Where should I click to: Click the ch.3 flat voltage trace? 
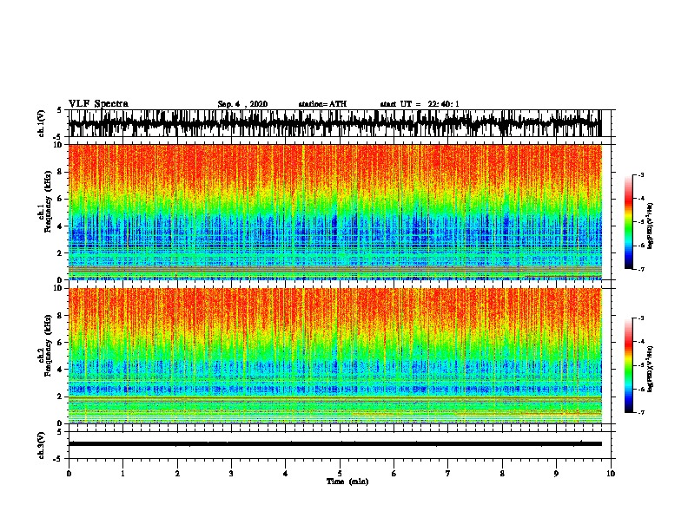tap(335, 444)
